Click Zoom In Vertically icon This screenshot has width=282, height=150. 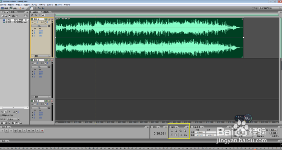pos(181,135)
